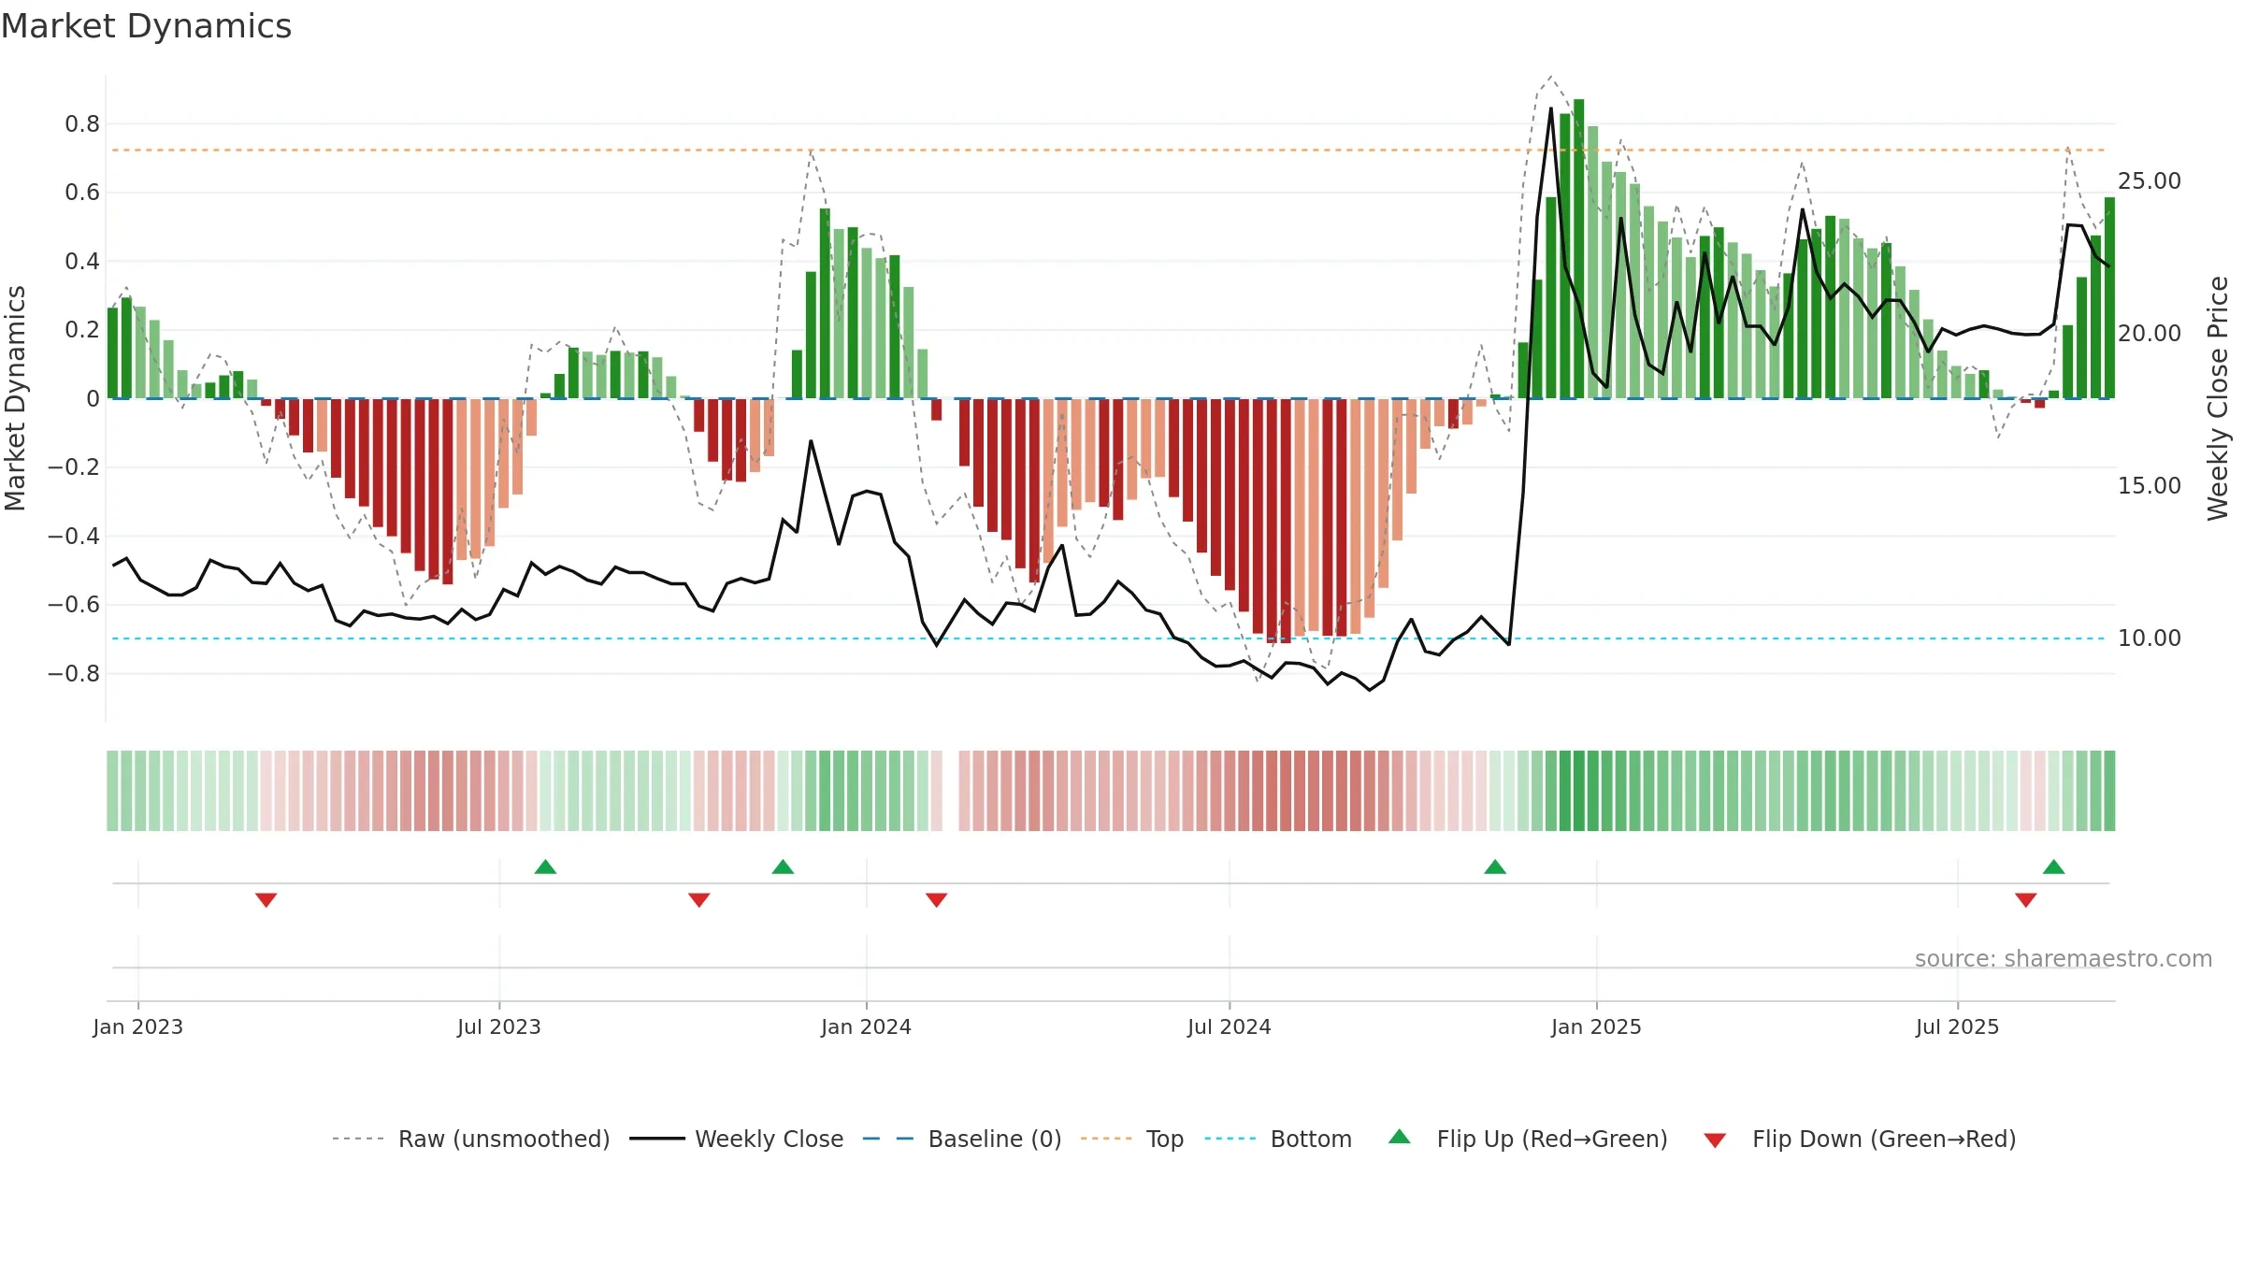
Task: Click the −0.8 left axis tick label
Action: 74,674
